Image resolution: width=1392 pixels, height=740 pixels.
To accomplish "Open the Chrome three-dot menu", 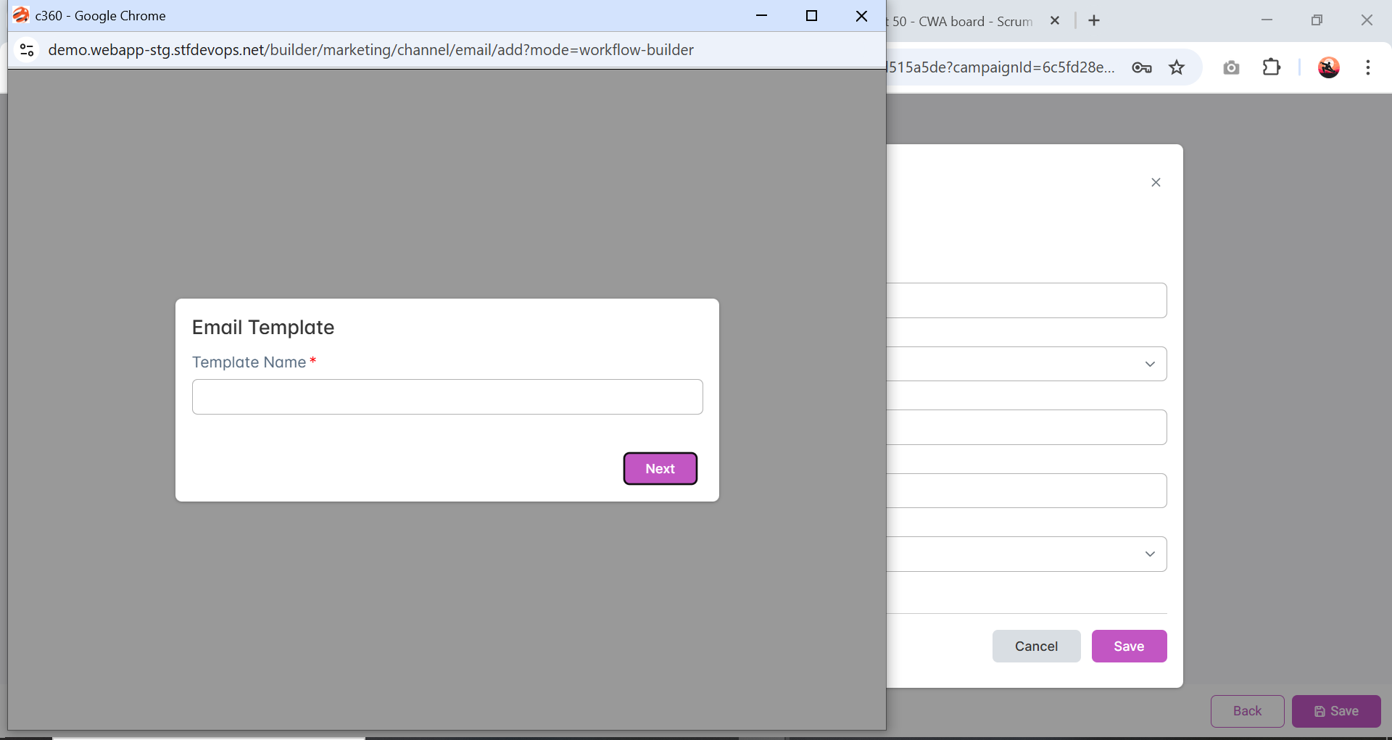I will click(x=1367, y=67).
